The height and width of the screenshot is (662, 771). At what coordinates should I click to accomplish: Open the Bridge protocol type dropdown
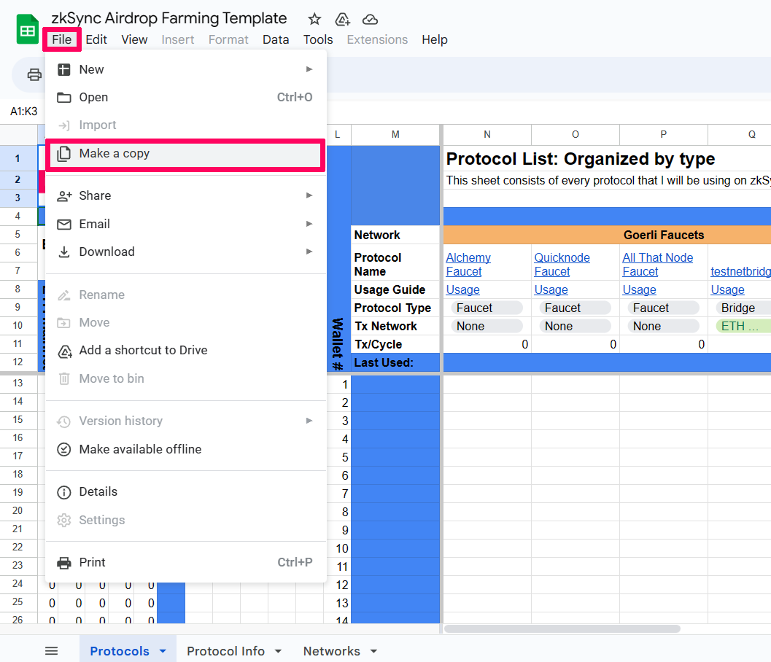(x=743, y=308)
